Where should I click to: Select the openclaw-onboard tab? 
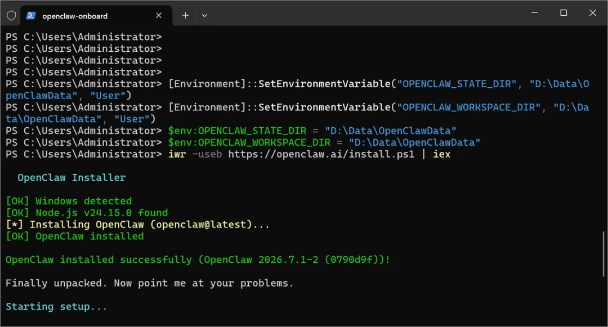pyautogui.click(x=96, y=16)
